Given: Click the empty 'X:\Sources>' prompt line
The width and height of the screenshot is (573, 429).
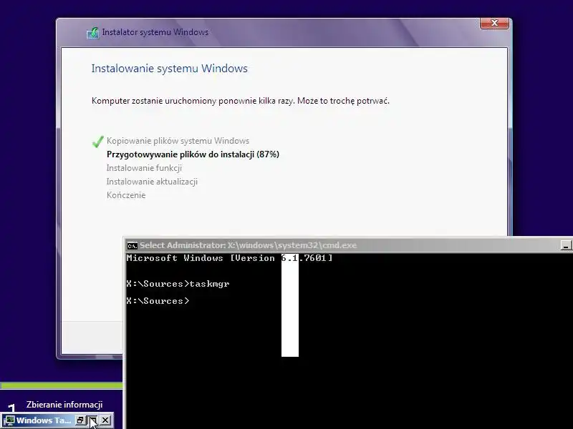Looking at the screenshot, I should pos(158,301).
